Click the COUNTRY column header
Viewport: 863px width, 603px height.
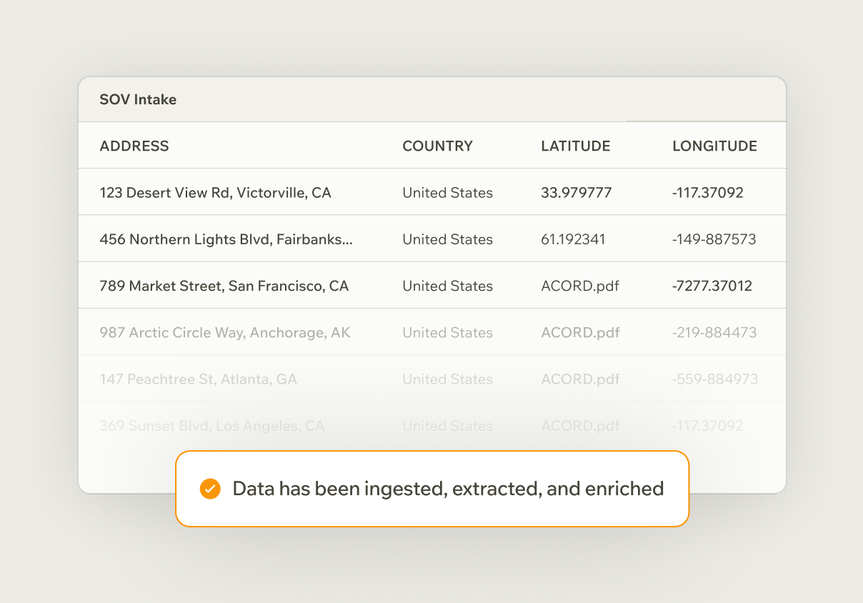437,146
